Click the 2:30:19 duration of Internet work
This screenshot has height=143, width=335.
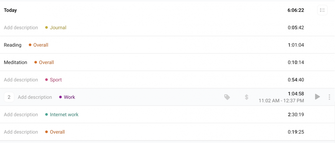tap(296, 115)
